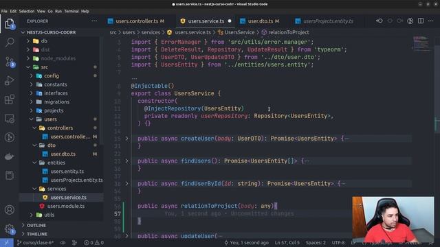
Task: Open the Explorer view in the activity bar
Action: [10, 23]
